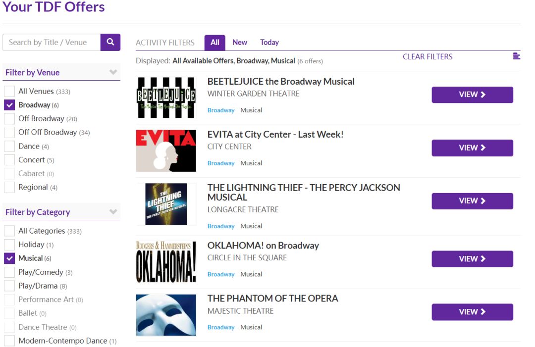Collapse the Filter by Category chevron

[113, 212]
